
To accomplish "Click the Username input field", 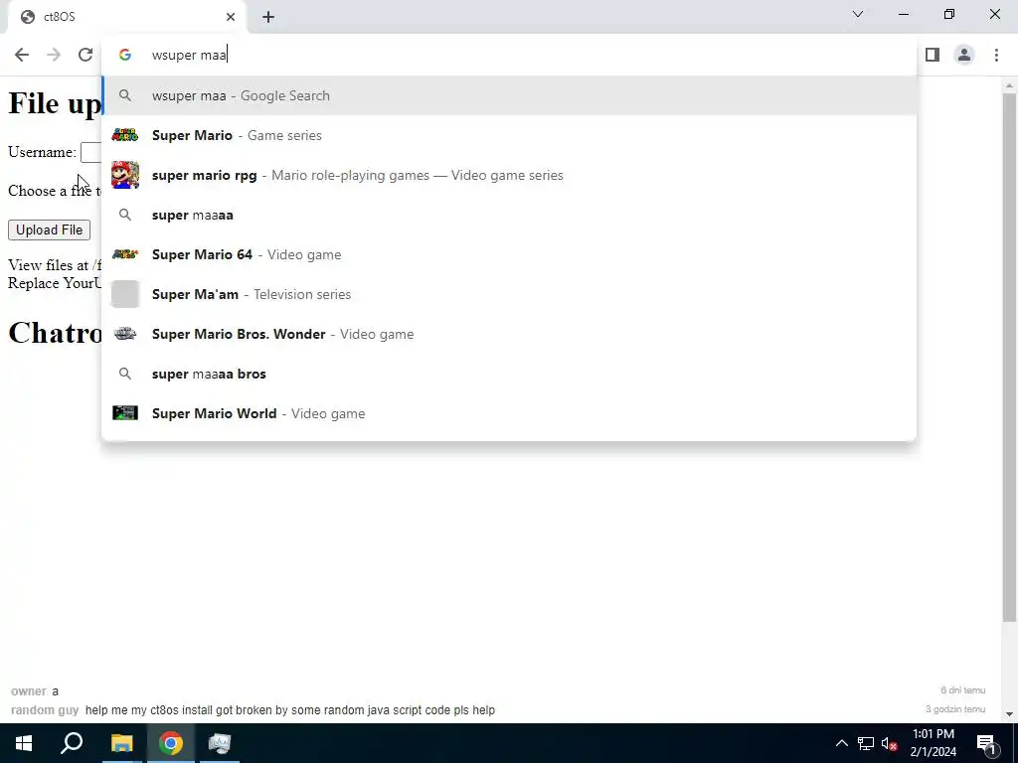I will pyautogui.click(x=91, y=152).
